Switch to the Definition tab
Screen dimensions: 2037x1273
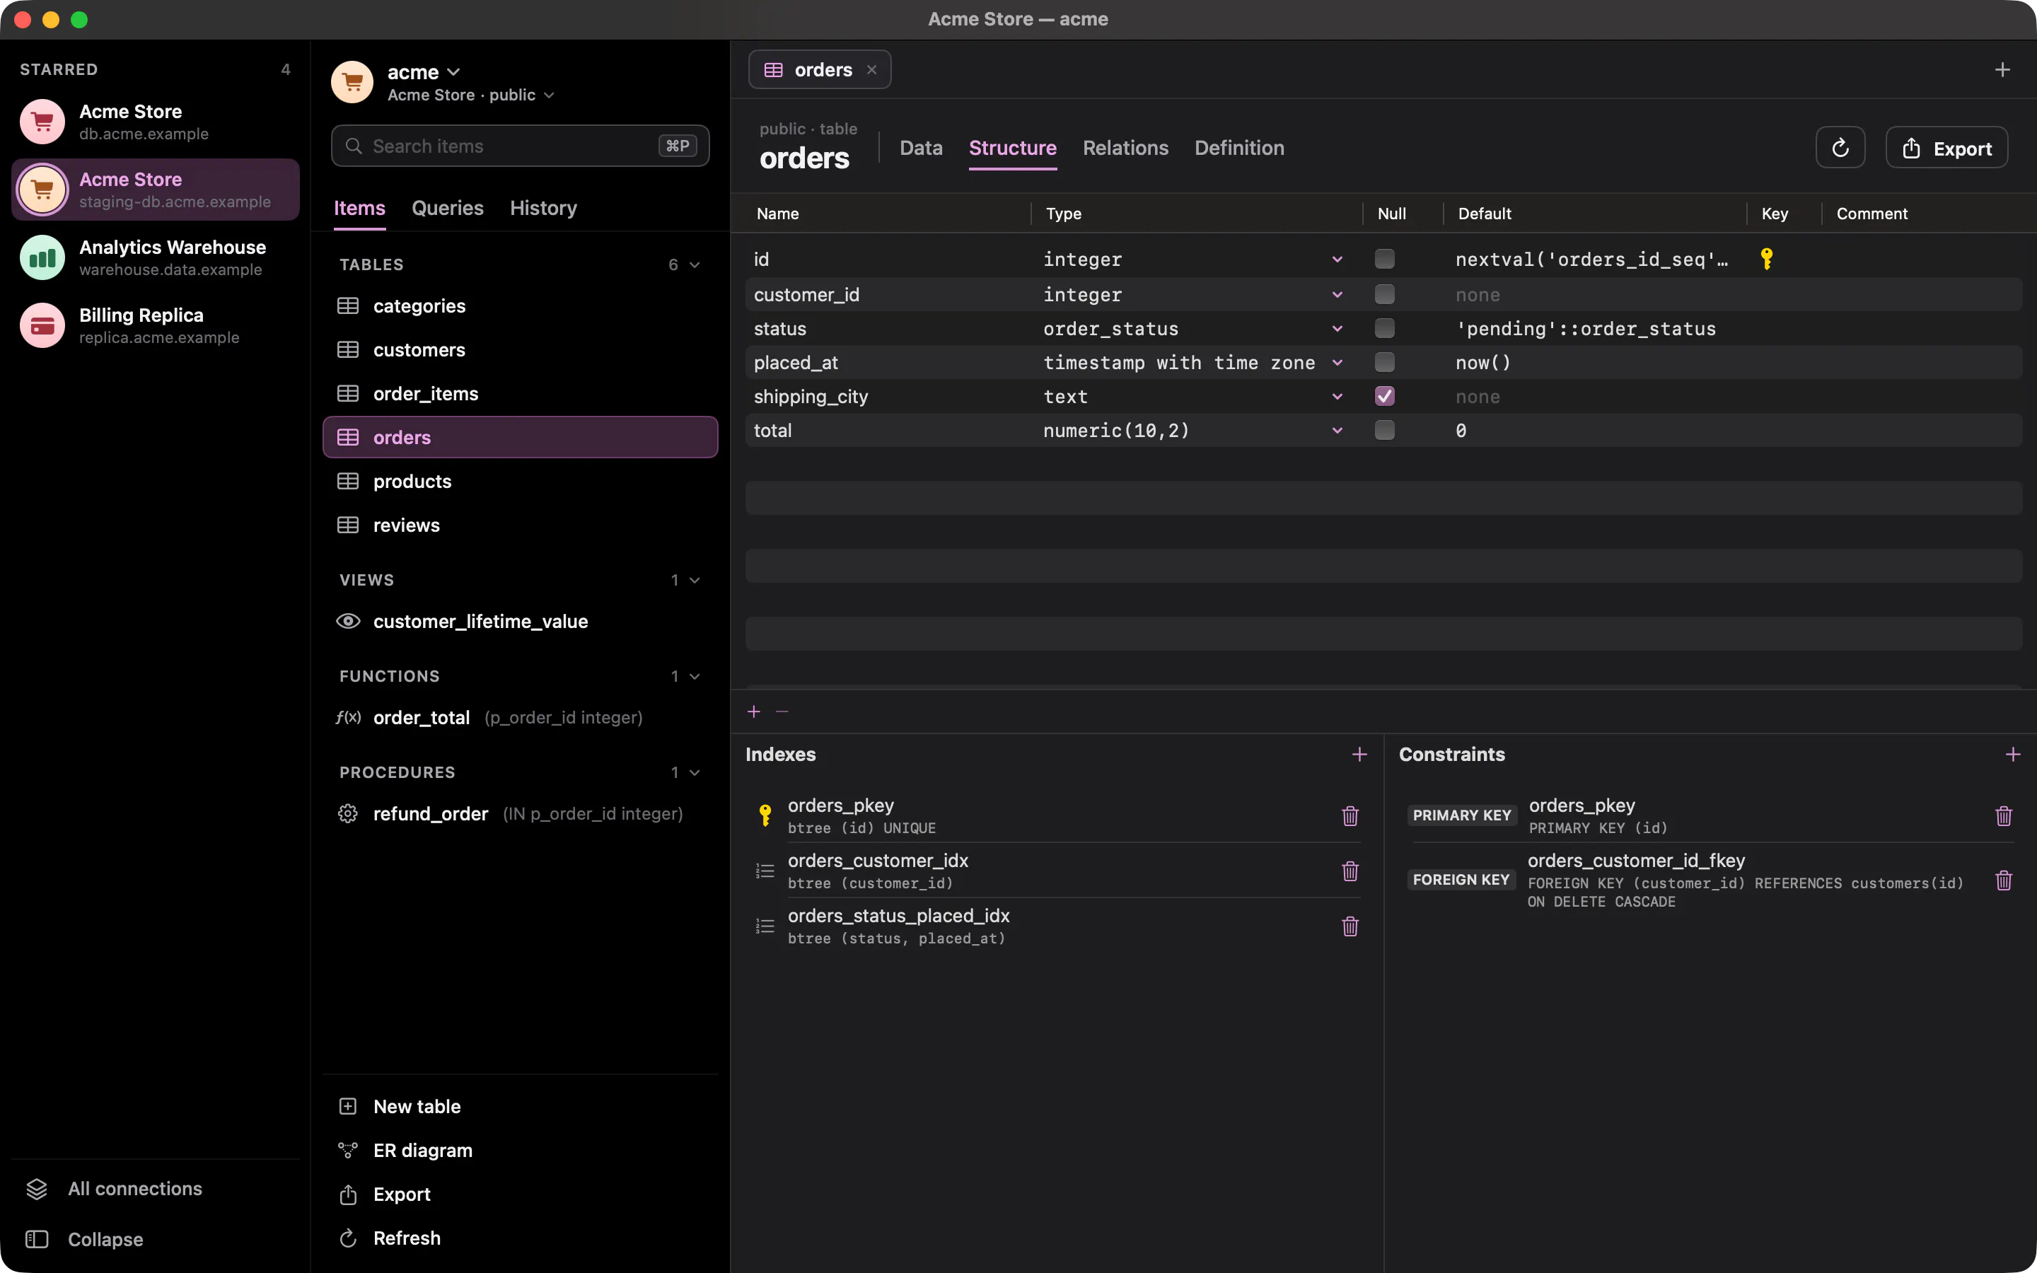pos(1239,149)
